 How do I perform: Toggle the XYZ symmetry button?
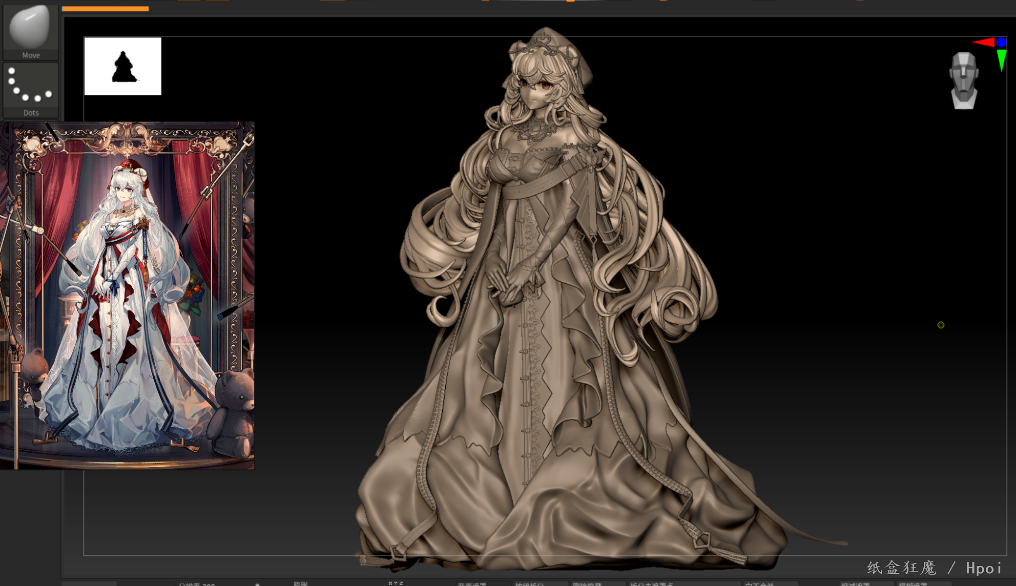click(395, 583)
